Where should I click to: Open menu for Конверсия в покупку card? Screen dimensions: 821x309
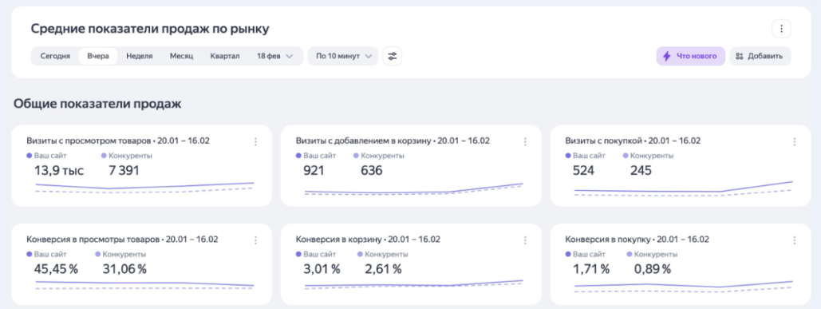pyautogui.click(x=795, y=240)
